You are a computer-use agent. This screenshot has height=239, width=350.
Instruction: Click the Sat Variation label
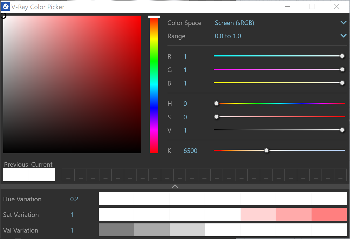pos(21,215)
